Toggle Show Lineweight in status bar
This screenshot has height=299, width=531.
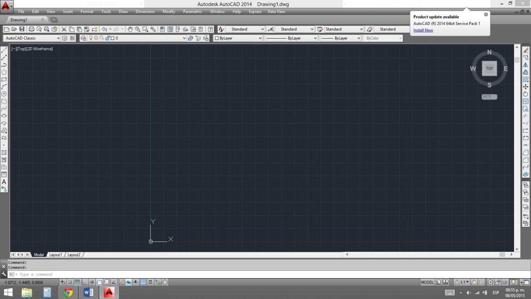(x=136, y=282)
